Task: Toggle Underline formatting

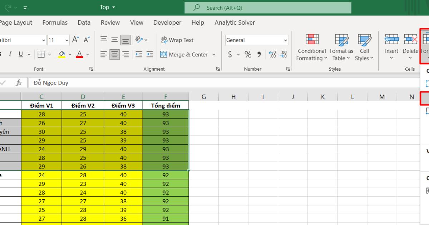Action: [x=20, y=54]
